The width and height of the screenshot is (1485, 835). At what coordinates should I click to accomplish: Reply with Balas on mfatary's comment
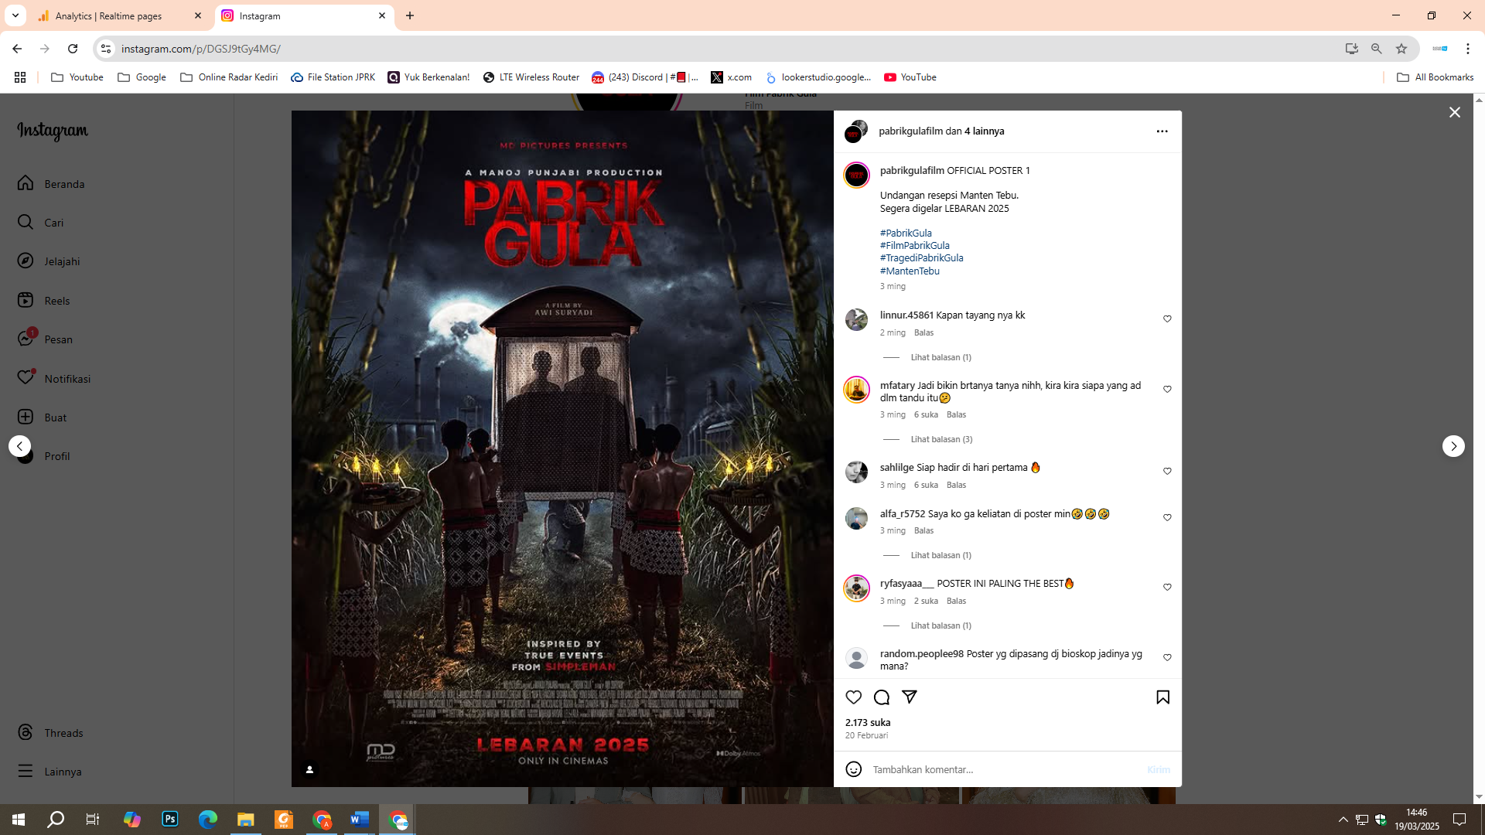click(x=956, y=415)
